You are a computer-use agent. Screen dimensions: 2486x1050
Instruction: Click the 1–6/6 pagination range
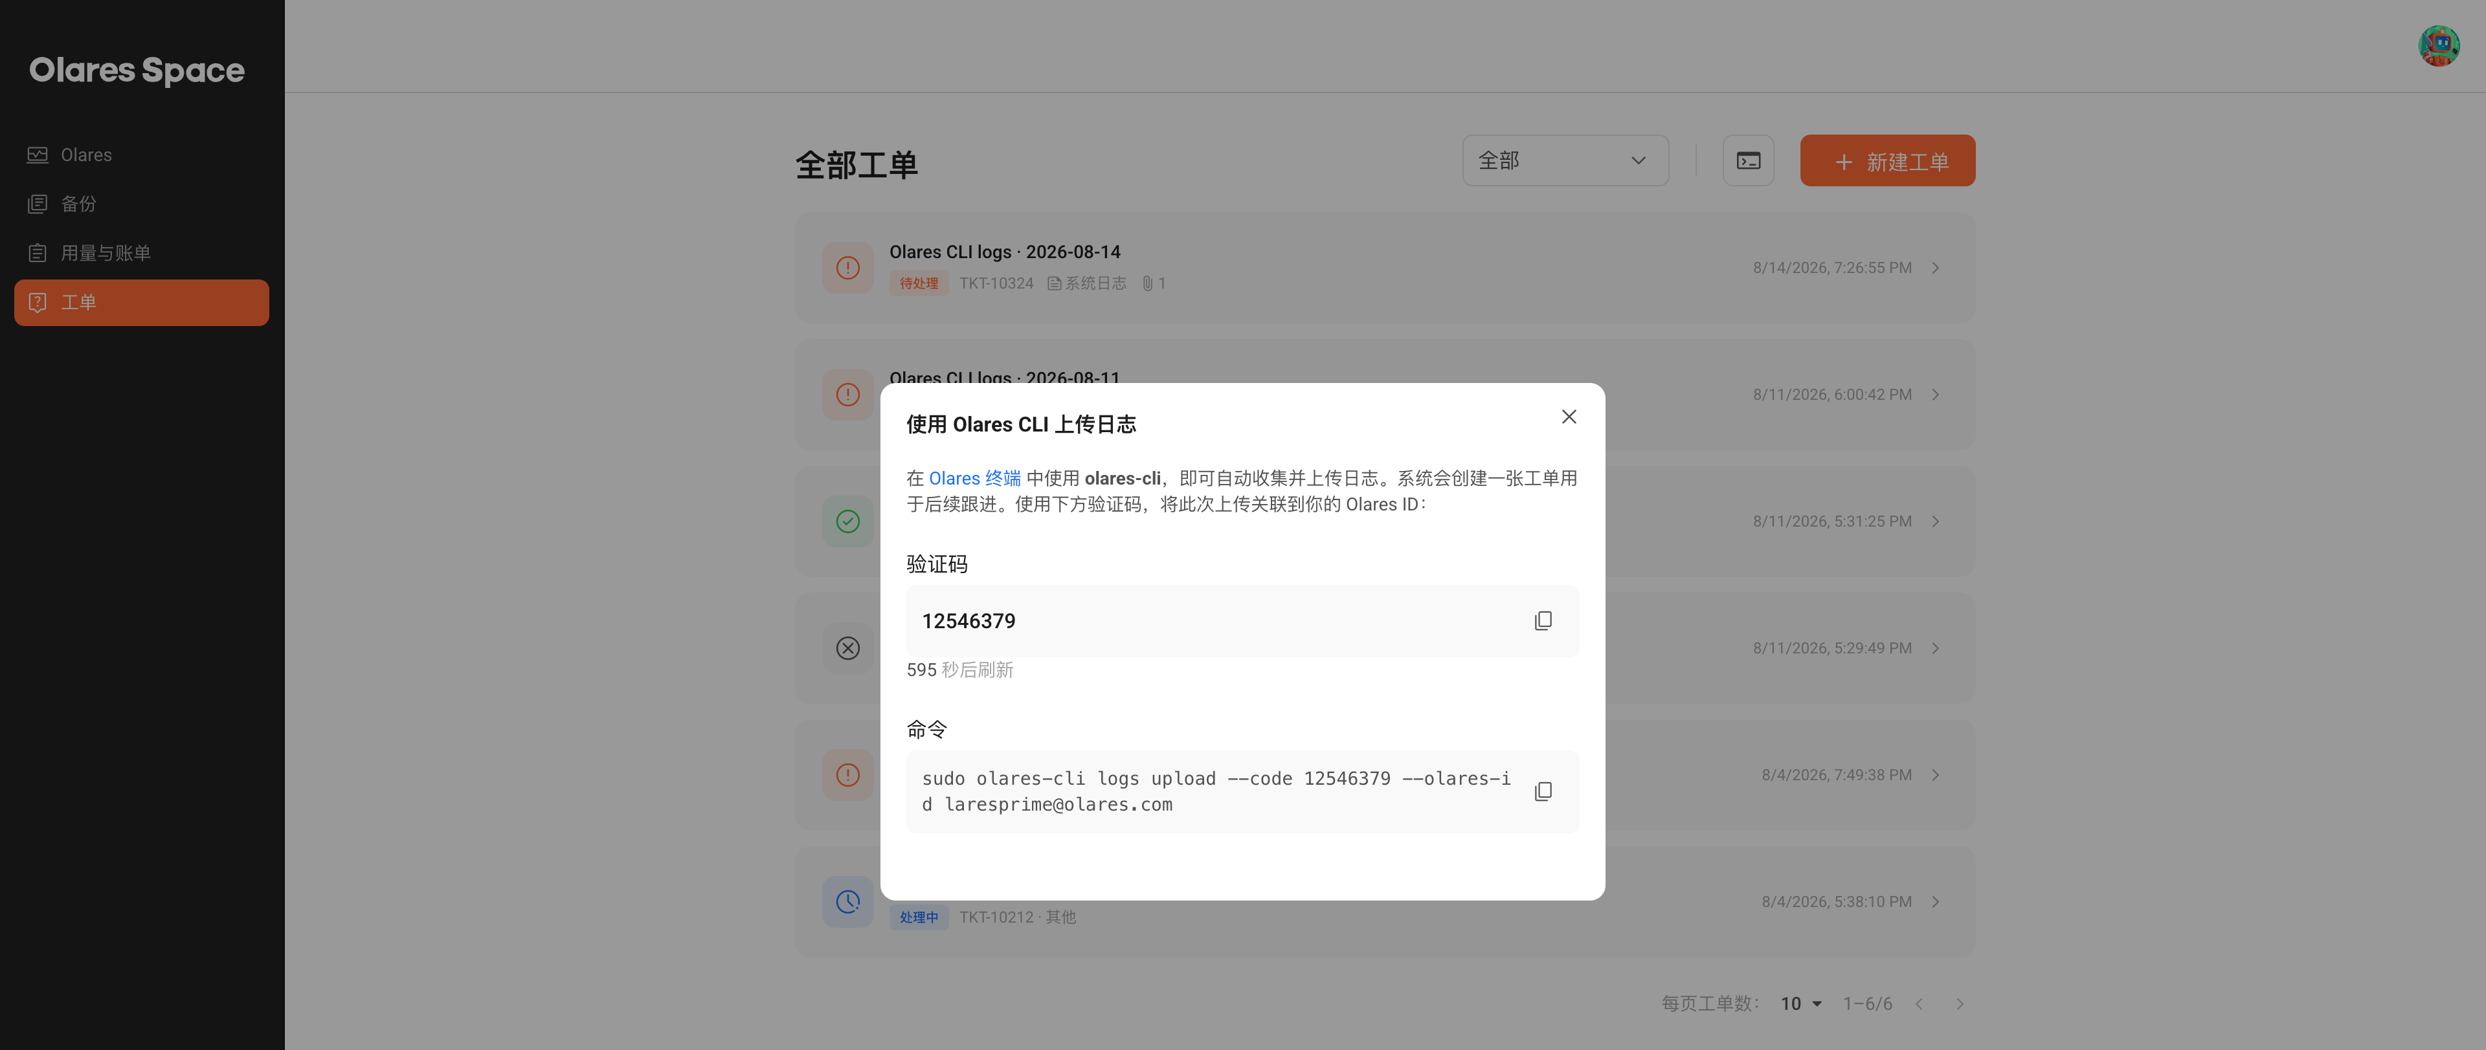1866,1003
